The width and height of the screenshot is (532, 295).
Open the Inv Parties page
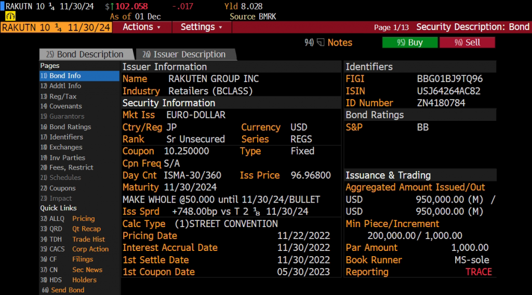63,158
